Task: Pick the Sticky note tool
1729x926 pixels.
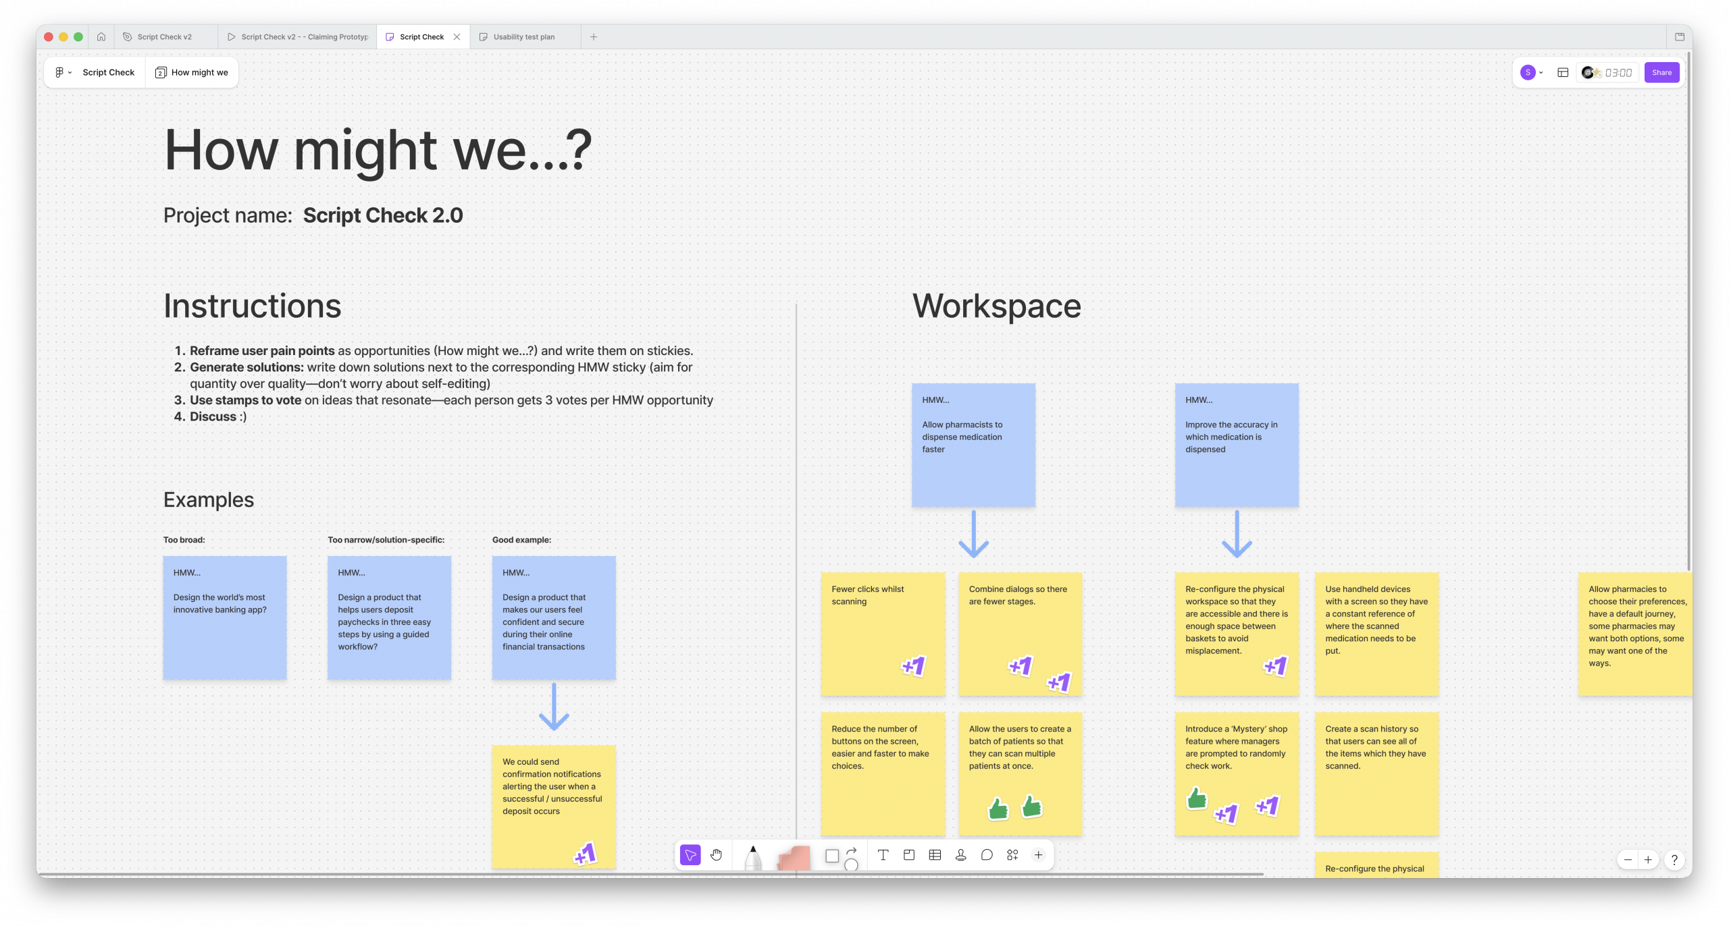Action: click(x=794, y=858)
